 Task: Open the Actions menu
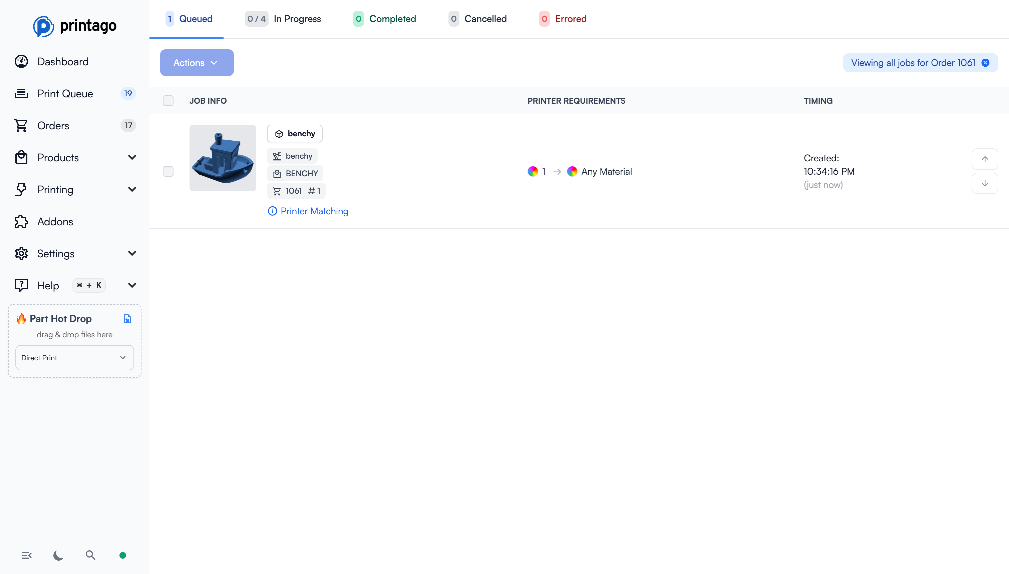click(197, 62)
